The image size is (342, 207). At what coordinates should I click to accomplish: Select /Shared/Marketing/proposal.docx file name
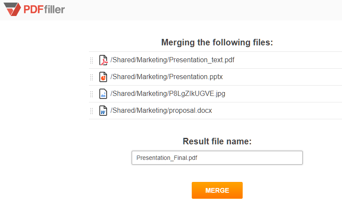click(x=161, y=110)
